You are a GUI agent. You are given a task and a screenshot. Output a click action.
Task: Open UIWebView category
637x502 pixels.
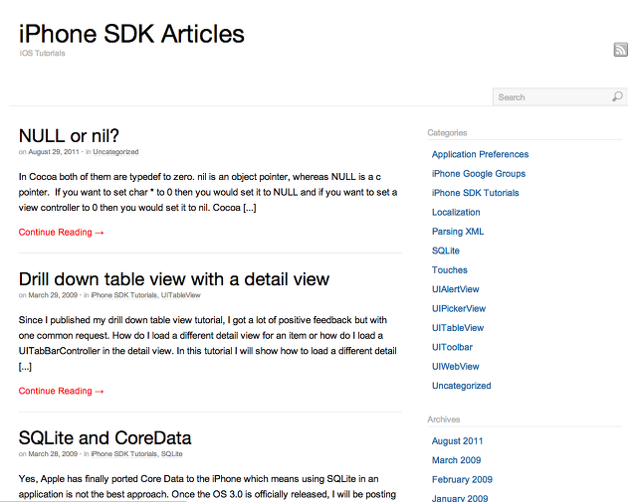point(456,367)
